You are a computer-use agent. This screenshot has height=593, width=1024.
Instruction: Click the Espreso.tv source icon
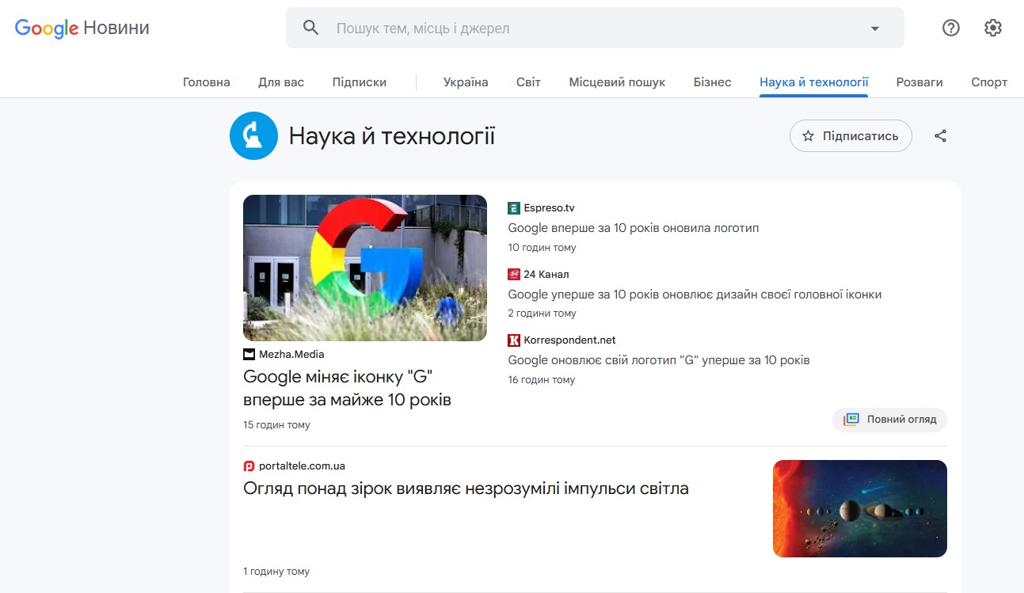514,208
